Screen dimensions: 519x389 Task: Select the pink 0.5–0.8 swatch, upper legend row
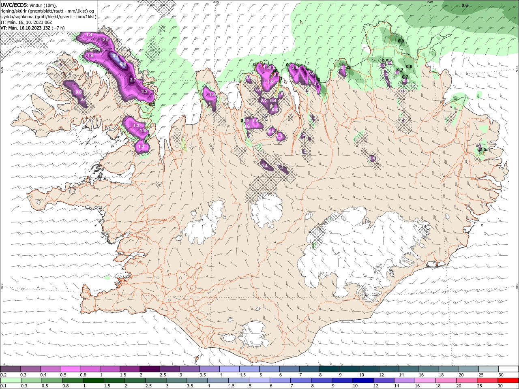70,369
